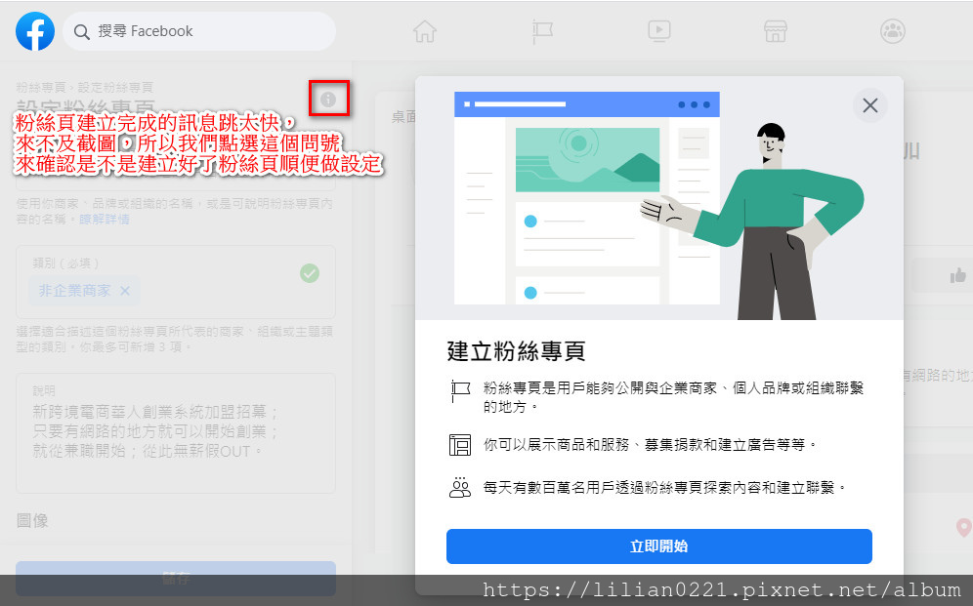
Task: Click the storefront icon beside 展示商品和服務
Action: click(x=460, y=445)
